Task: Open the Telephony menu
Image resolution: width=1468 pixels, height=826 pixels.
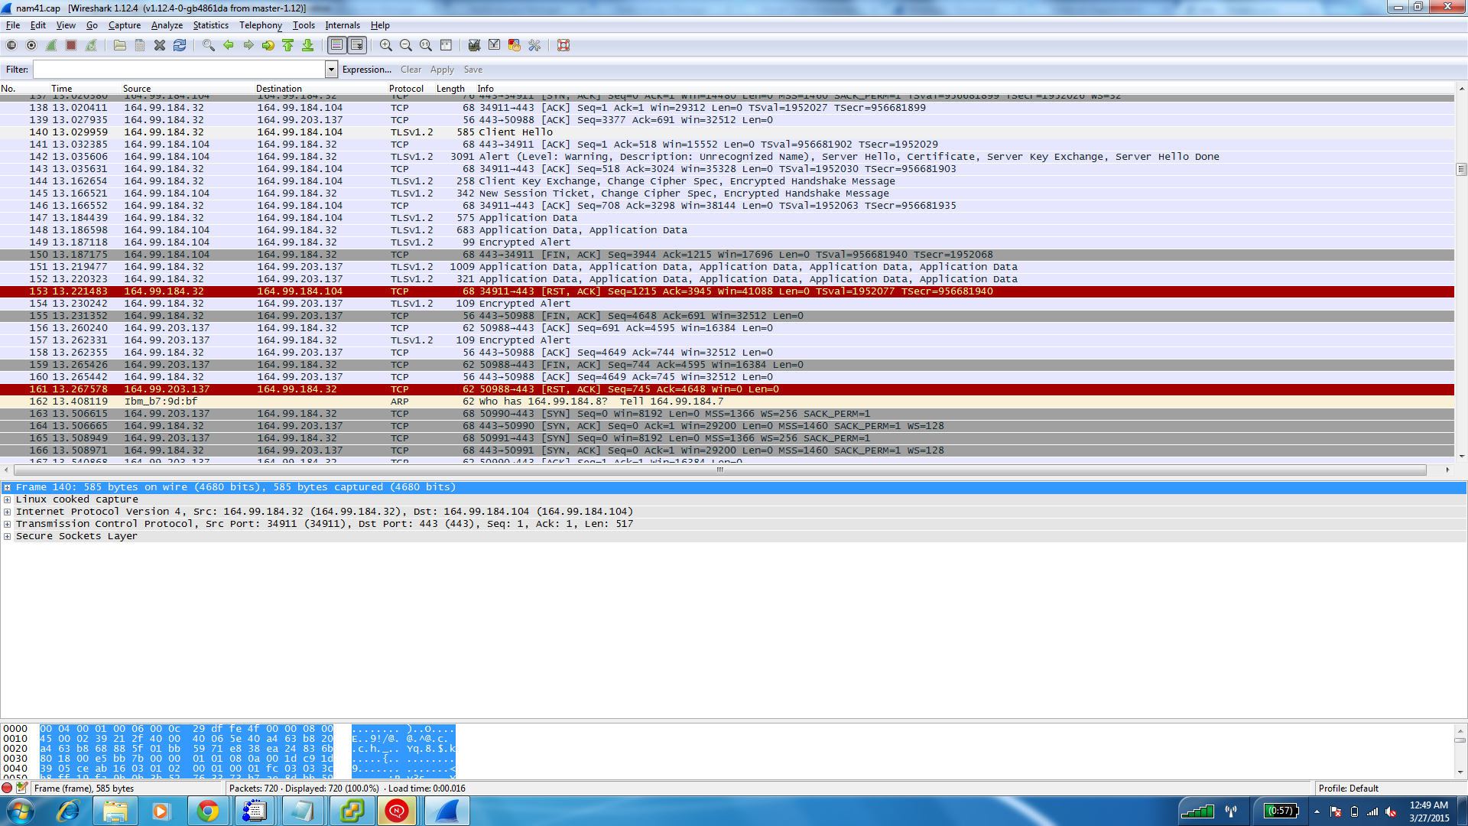Action: coord(261,25)
